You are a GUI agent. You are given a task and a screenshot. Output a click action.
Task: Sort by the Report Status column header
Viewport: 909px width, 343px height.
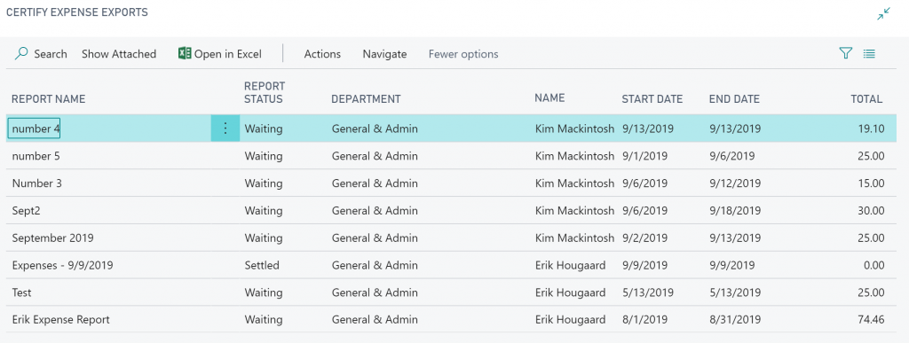(x=265, y=92)
